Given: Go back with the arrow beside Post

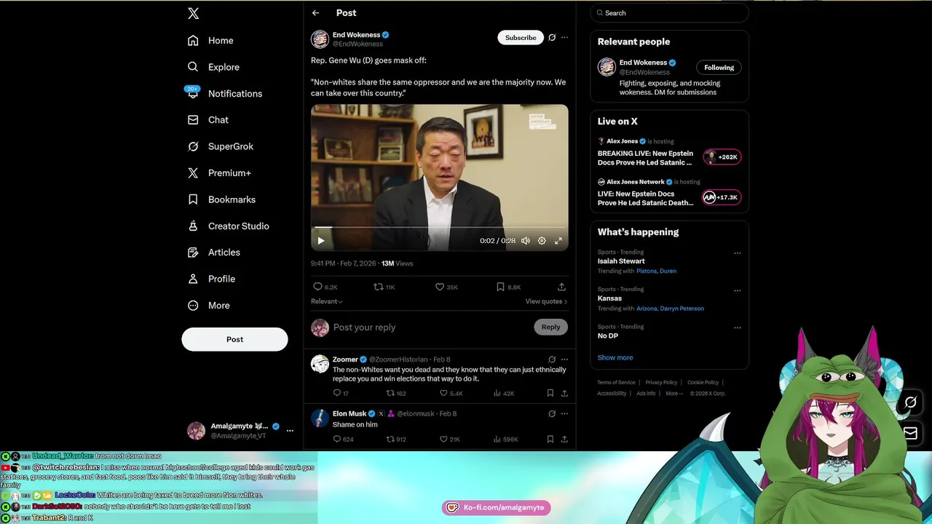Looking at the screenshot, I should click(315, 13).
